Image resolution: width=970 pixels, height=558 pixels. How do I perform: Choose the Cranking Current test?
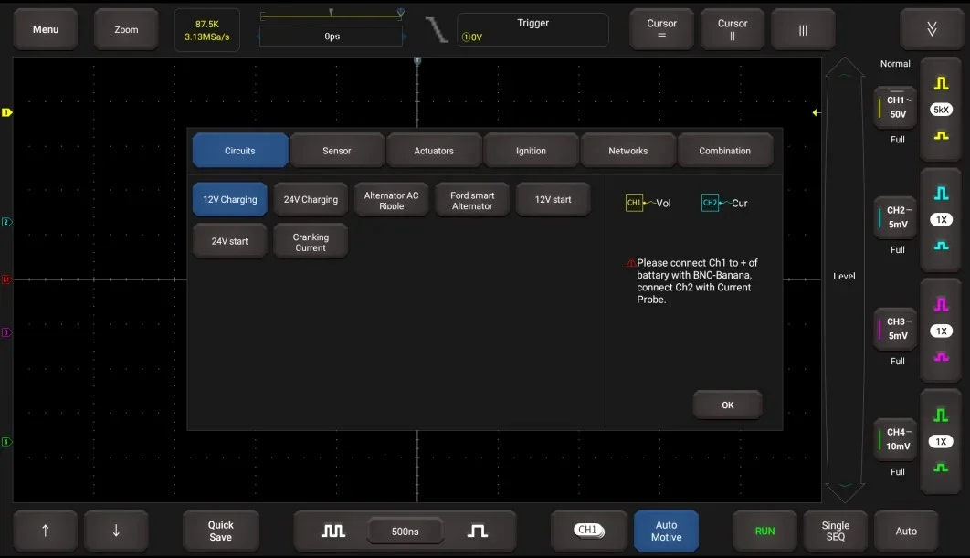311,242
